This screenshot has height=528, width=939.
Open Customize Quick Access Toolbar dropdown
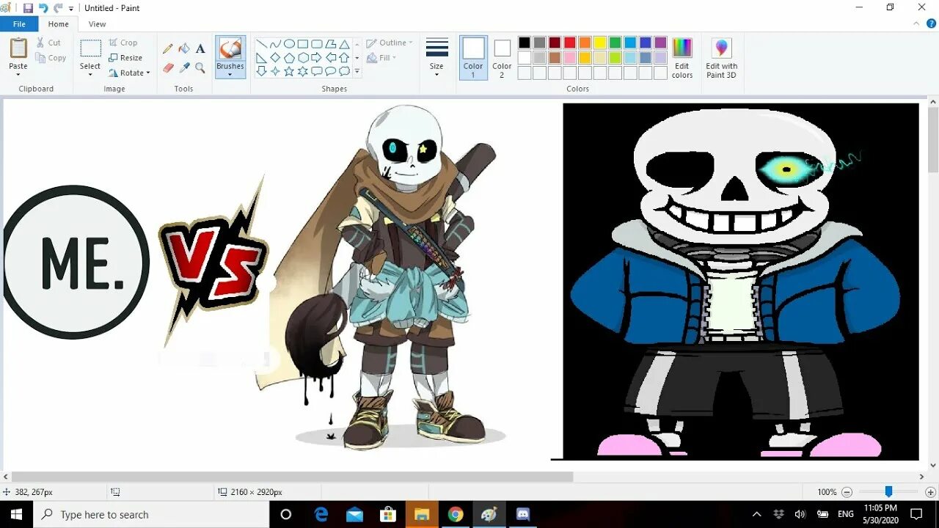[x=71, y=9]
